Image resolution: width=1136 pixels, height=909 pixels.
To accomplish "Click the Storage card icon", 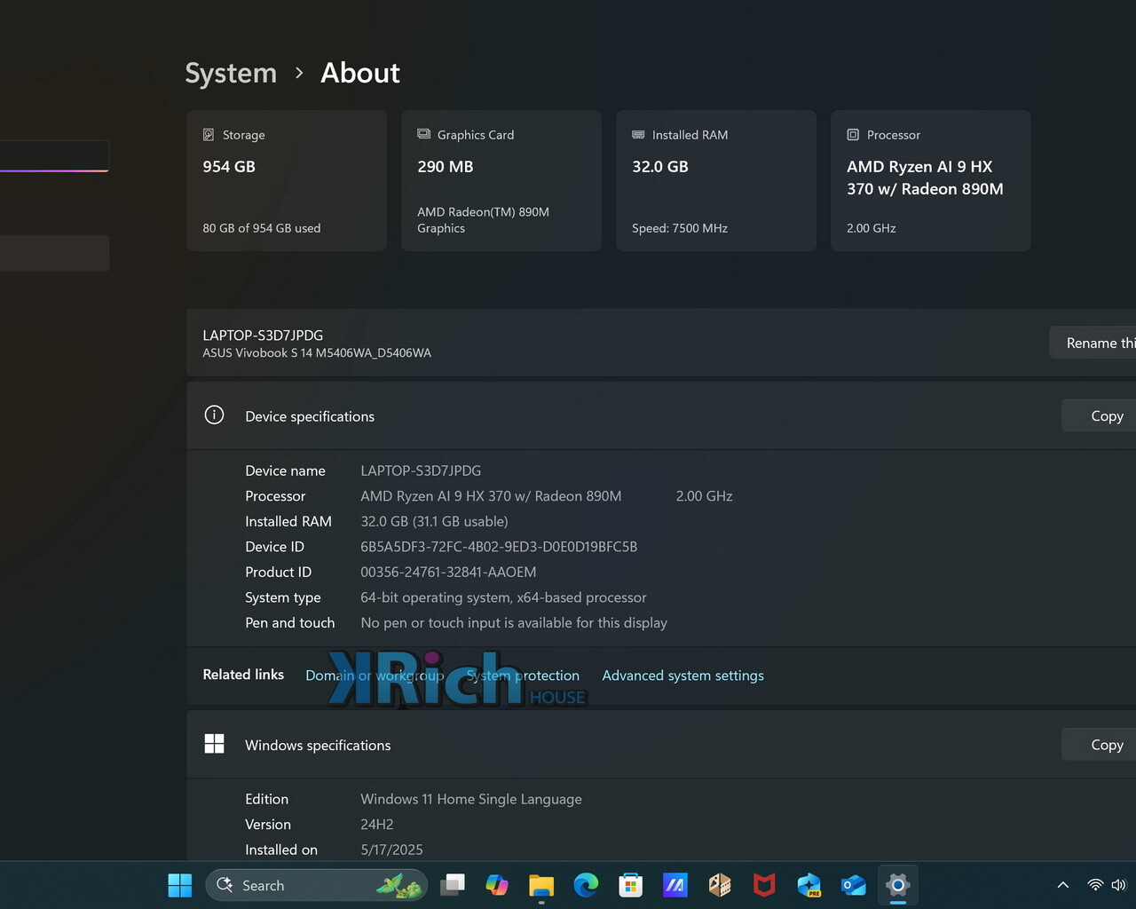I will [209, 135].
